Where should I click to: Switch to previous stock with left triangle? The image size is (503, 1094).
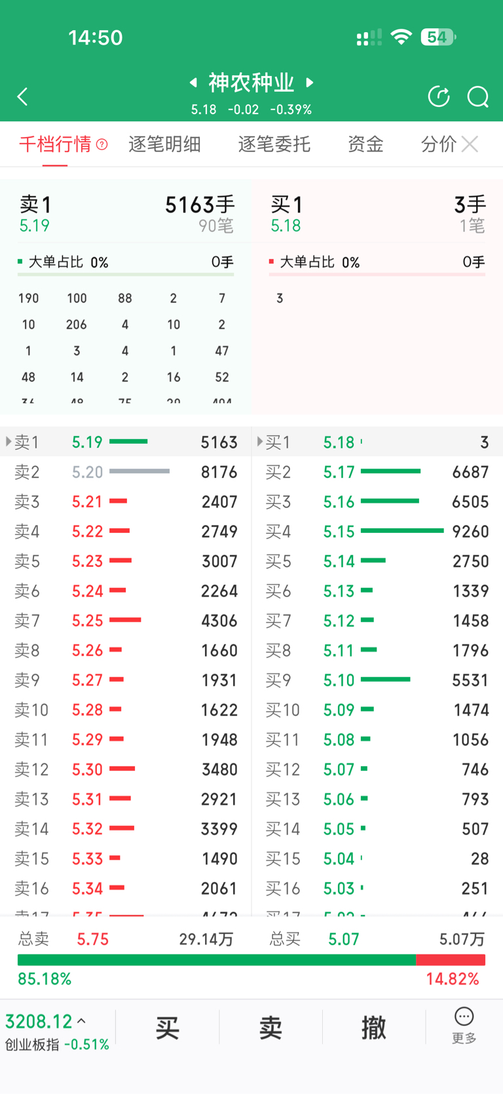tap(193, 83)
